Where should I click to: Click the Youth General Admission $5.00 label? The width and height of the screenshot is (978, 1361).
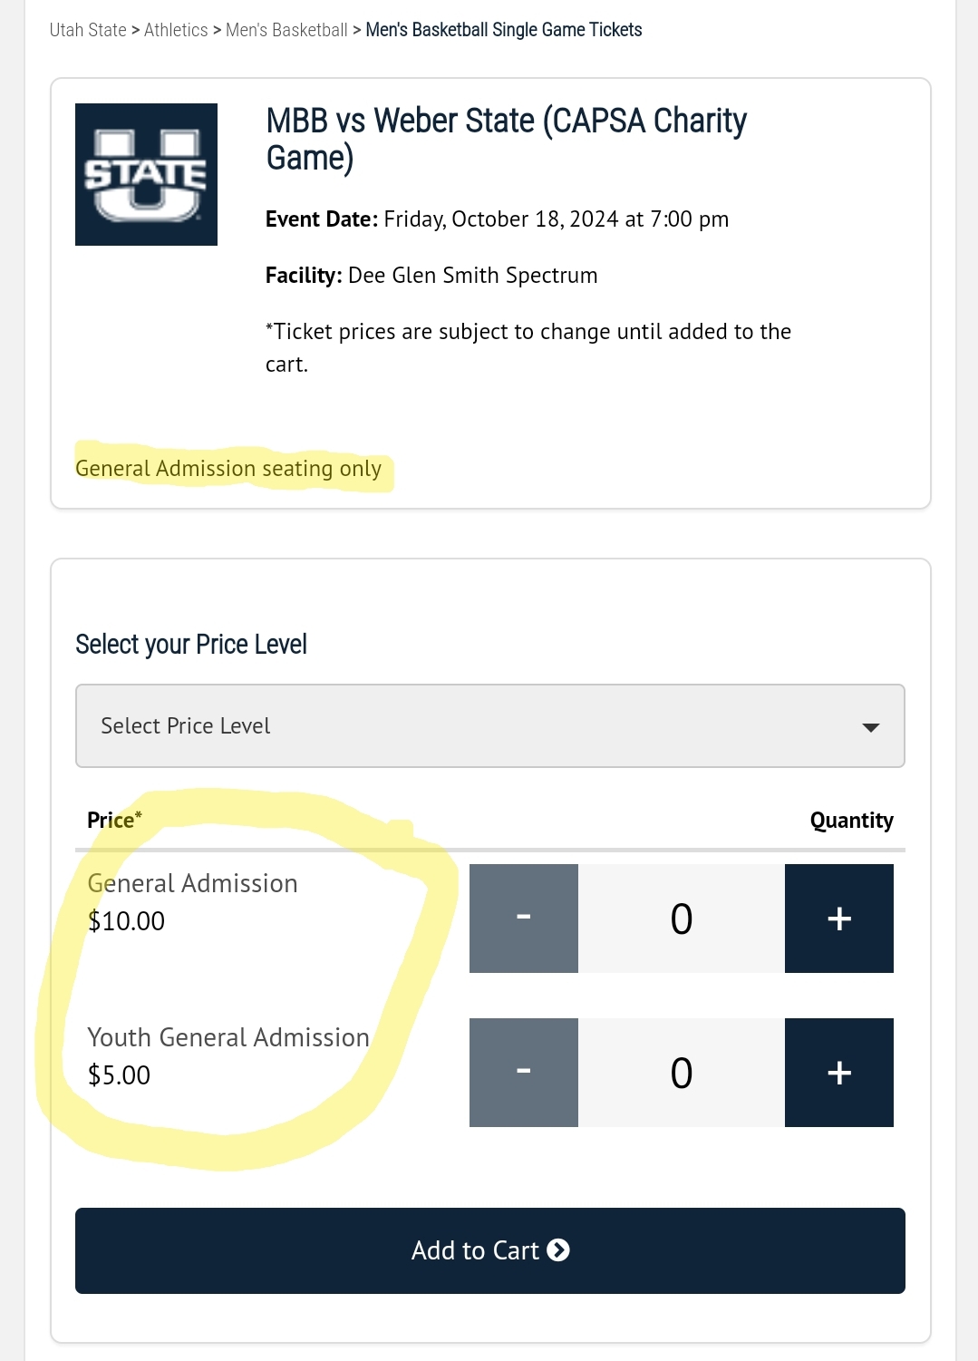[228, 1056]
